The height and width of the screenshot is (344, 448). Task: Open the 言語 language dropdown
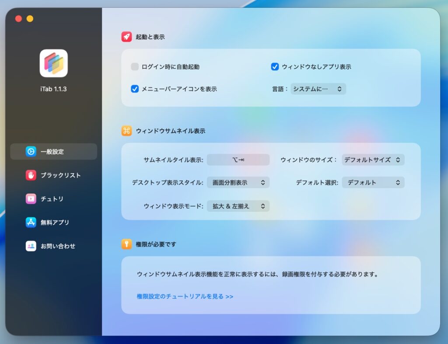coord(318,89)
